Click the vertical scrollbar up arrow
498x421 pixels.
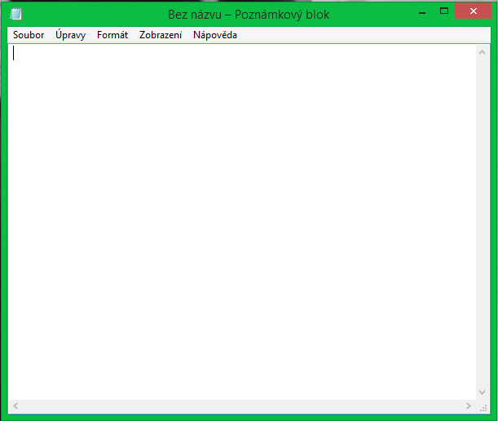[x=483, y=52]
